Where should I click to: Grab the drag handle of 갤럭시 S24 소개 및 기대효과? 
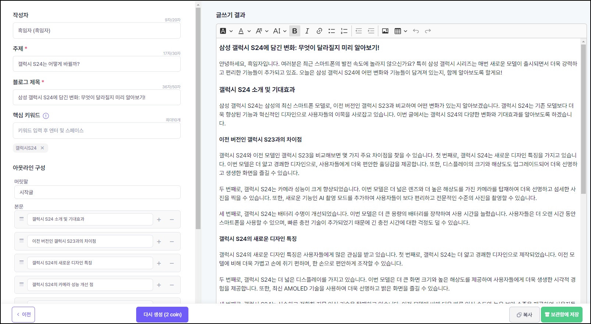[x=21, y=219]
